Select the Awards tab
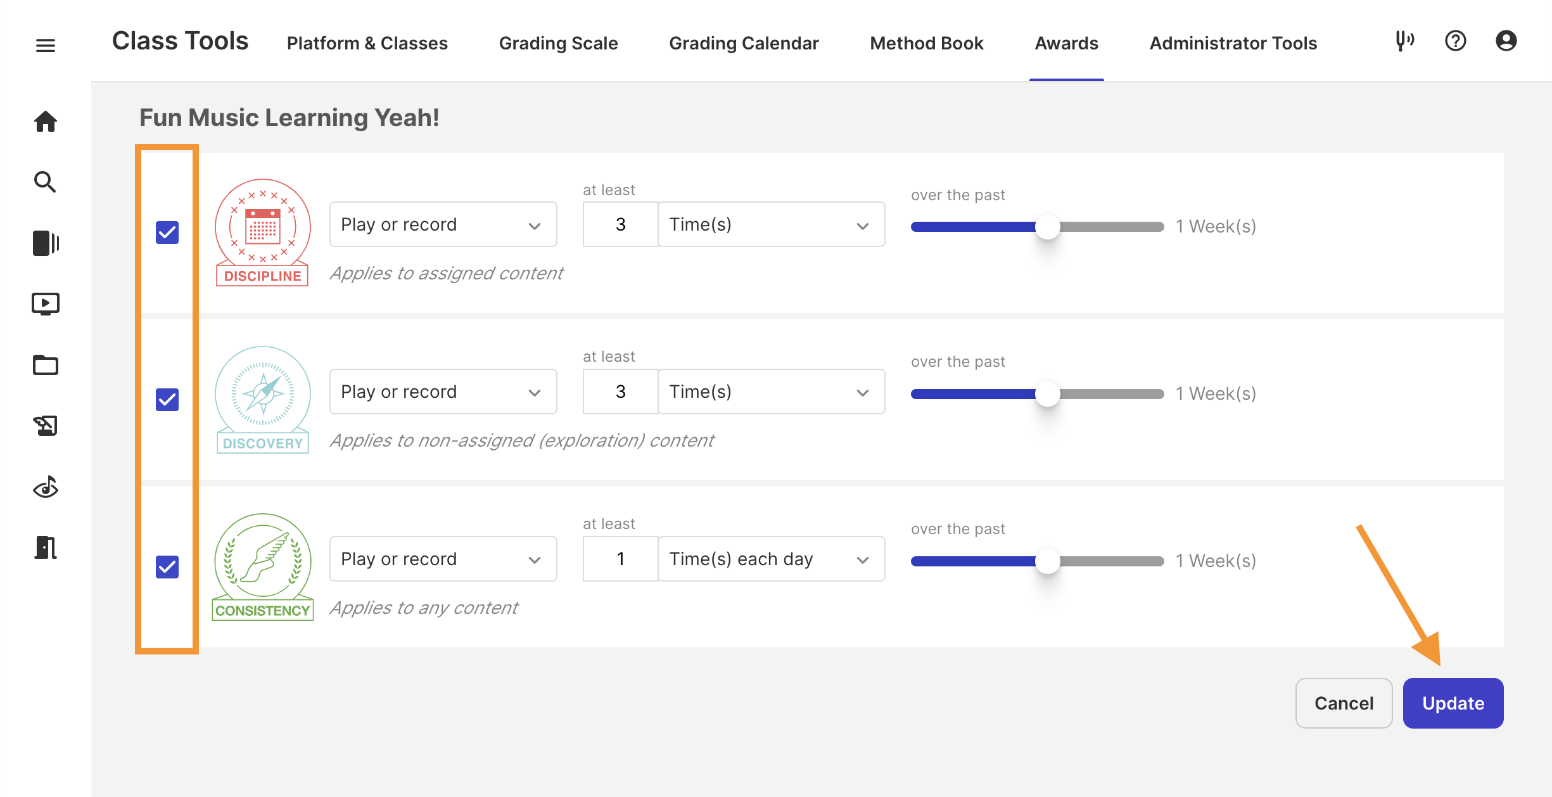This screenshot has width=1552, height=797. coord(1067,43)
